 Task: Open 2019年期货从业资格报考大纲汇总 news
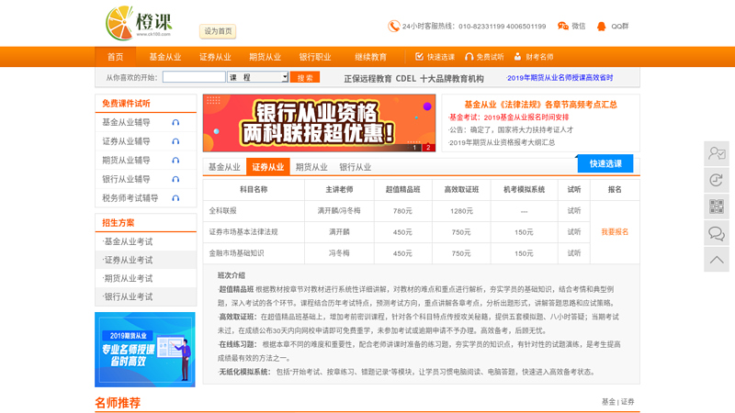[501, 142]
